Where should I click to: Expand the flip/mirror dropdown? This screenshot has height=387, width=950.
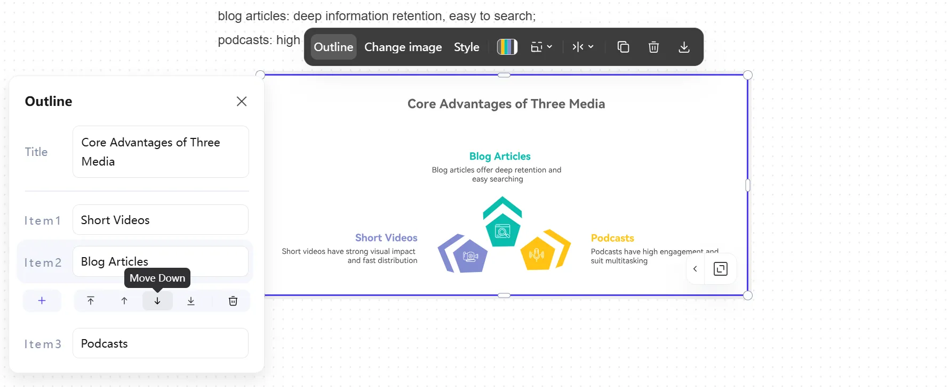(583, 47)
